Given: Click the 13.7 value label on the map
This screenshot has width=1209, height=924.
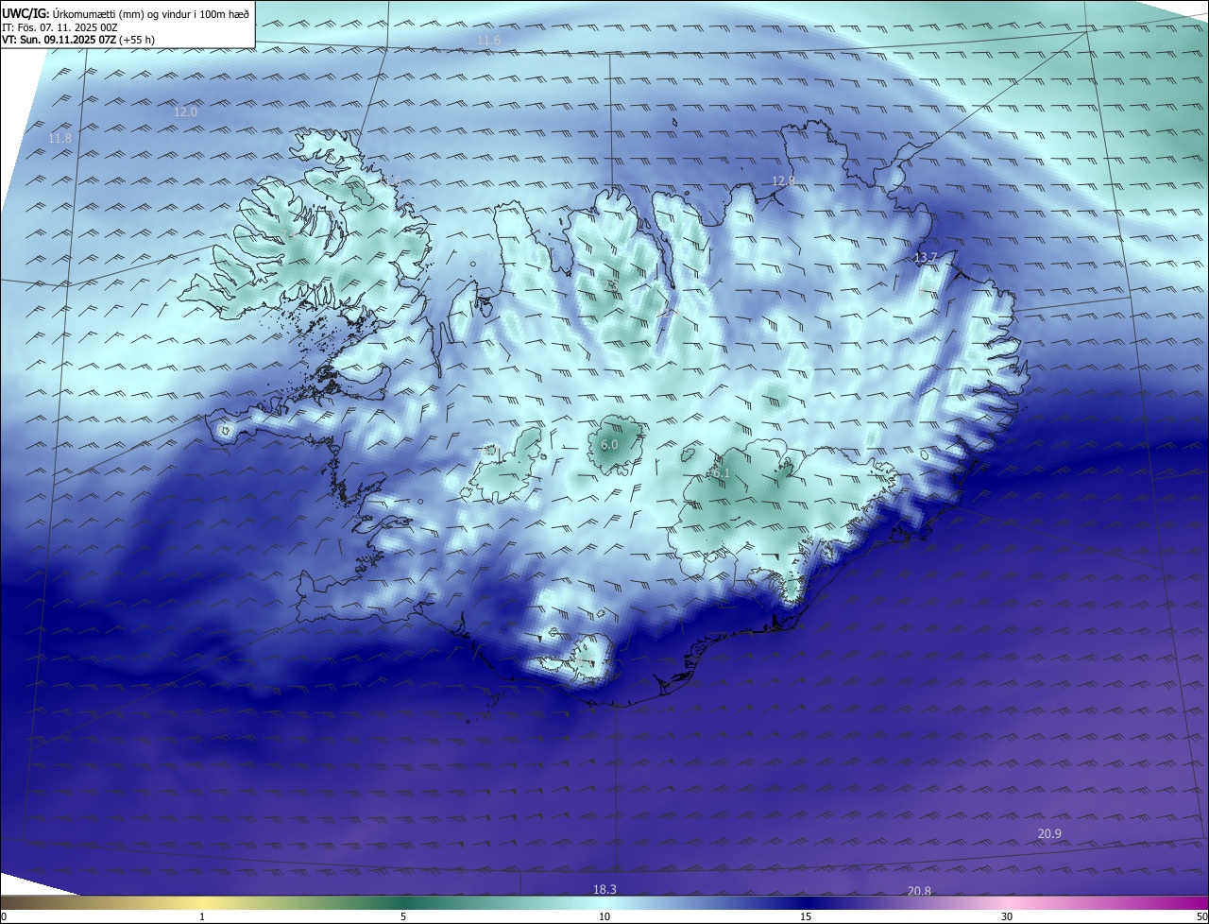Looking at the screenshot, I should (926, 257).
